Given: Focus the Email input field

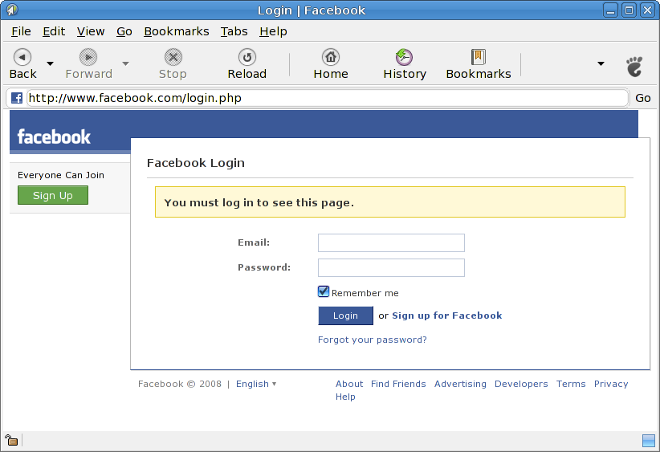Looking at the screenshot, I should tap(391, 242).
